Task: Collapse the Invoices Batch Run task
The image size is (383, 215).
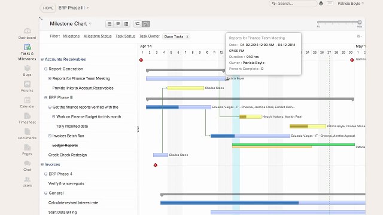Action: pyautogui.click(x=50, y=136)
